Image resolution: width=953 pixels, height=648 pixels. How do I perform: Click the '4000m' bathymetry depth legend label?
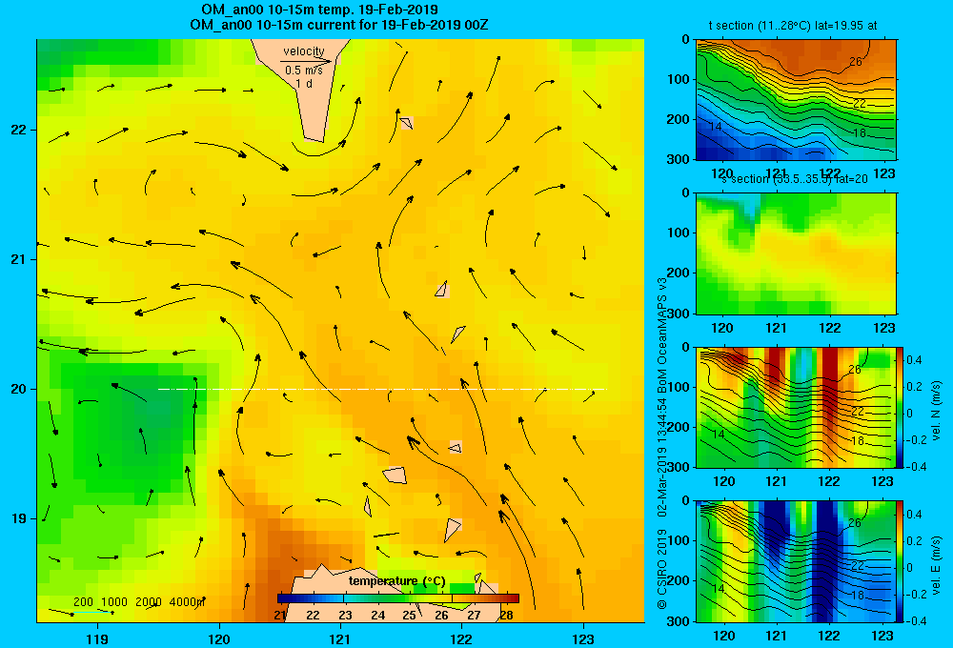(x=187, y=602)
